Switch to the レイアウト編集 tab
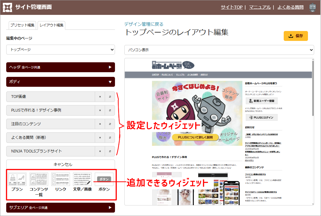The height and width of the screenshot is (216, 321). [x=52, y=25]
